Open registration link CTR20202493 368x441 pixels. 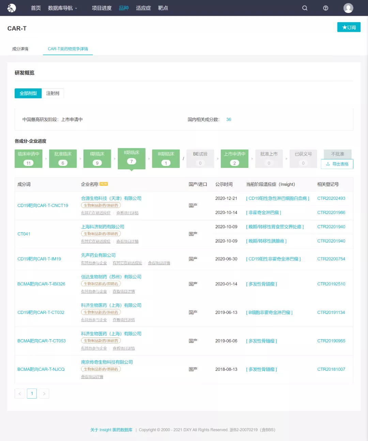click(x=331, y=198)
